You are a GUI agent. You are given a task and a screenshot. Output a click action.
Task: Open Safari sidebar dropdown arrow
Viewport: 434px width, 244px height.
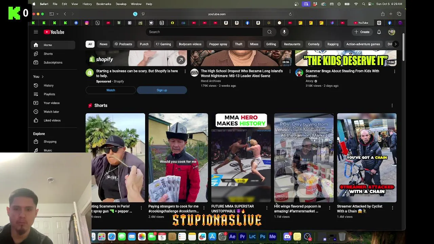pos(57,14)
